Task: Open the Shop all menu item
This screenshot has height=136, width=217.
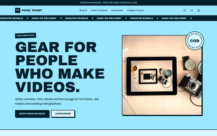Action: tap(83, 10)
